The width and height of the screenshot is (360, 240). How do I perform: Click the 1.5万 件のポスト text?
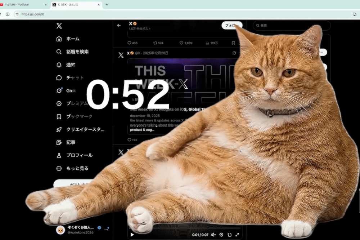tap(140, 29)
